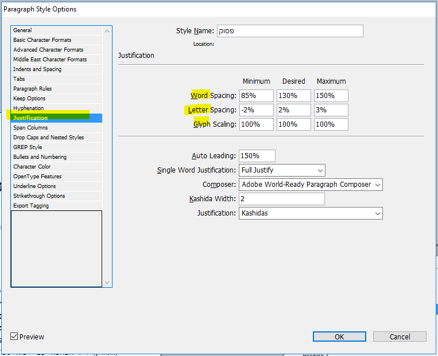This screenshot has height=356, width=438.
Task: Edit Letter Spacing Maximum 3% field
Action: [x=331, y=110]
